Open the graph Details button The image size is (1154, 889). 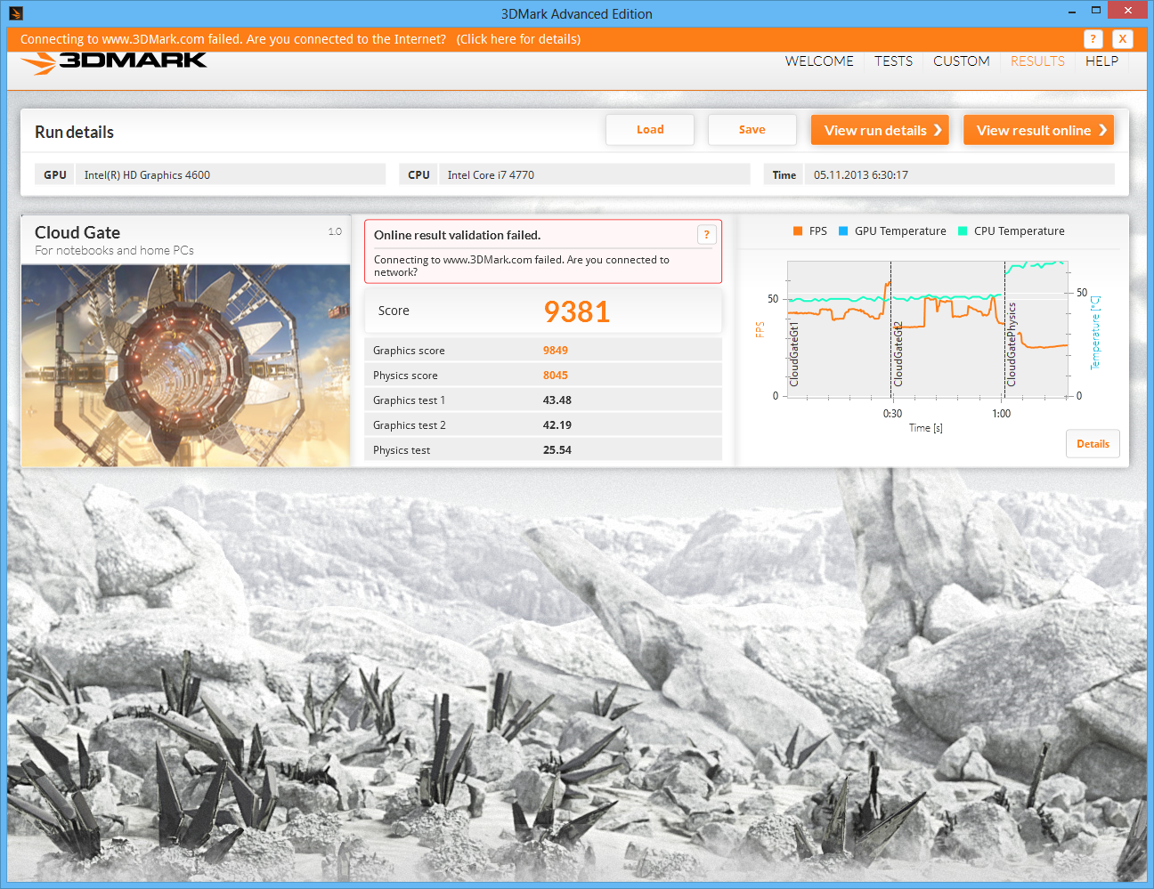click(x=1093, y=444)
